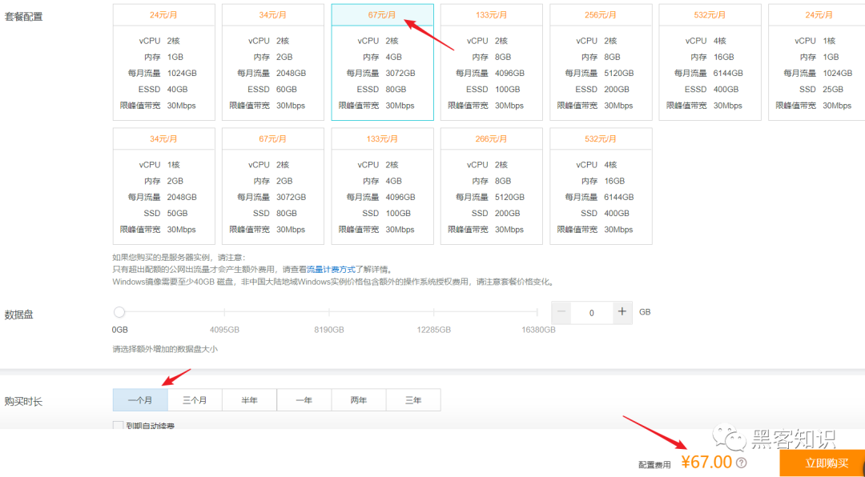Pick the 532元/月 plan with ESSD 400GB

tap(710, 62)
